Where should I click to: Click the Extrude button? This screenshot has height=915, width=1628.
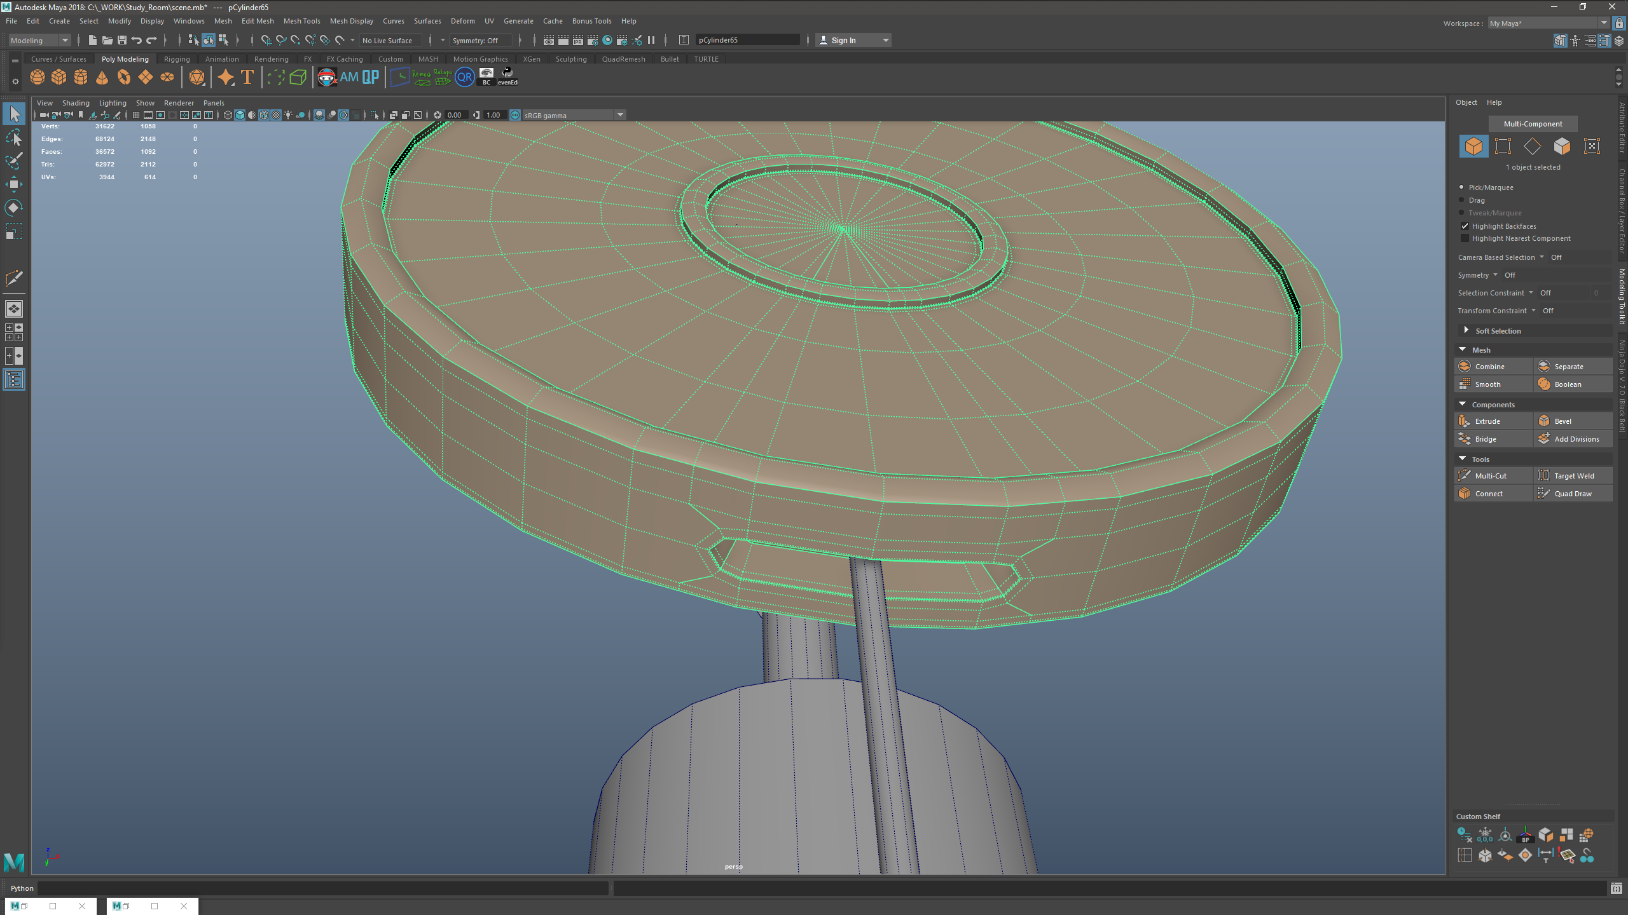[x=1493, y=421]
